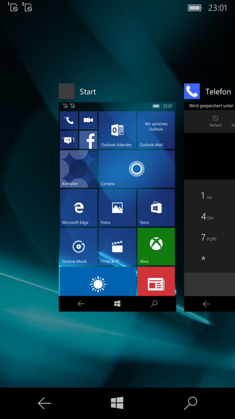Image resolution: width=235 pixels, height=419 pixels.
Task: Open Verlauf tab in Telefon card
Action: coord(216,121)
